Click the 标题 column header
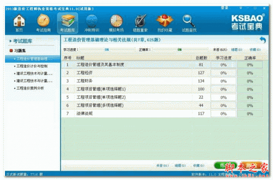 tap(80, 58)
